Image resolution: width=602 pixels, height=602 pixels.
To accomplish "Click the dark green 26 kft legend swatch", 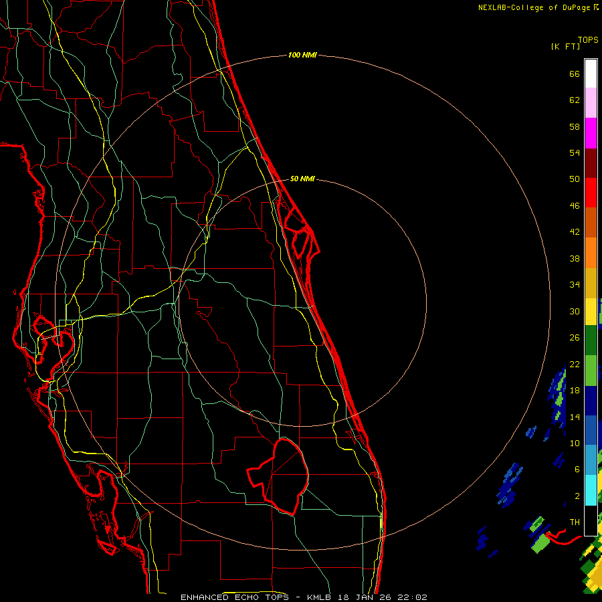I will [x=591, y=340].
